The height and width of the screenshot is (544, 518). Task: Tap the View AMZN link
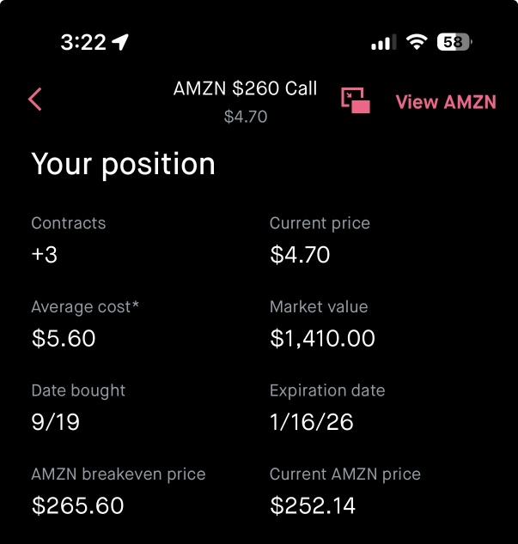(446, 101)
